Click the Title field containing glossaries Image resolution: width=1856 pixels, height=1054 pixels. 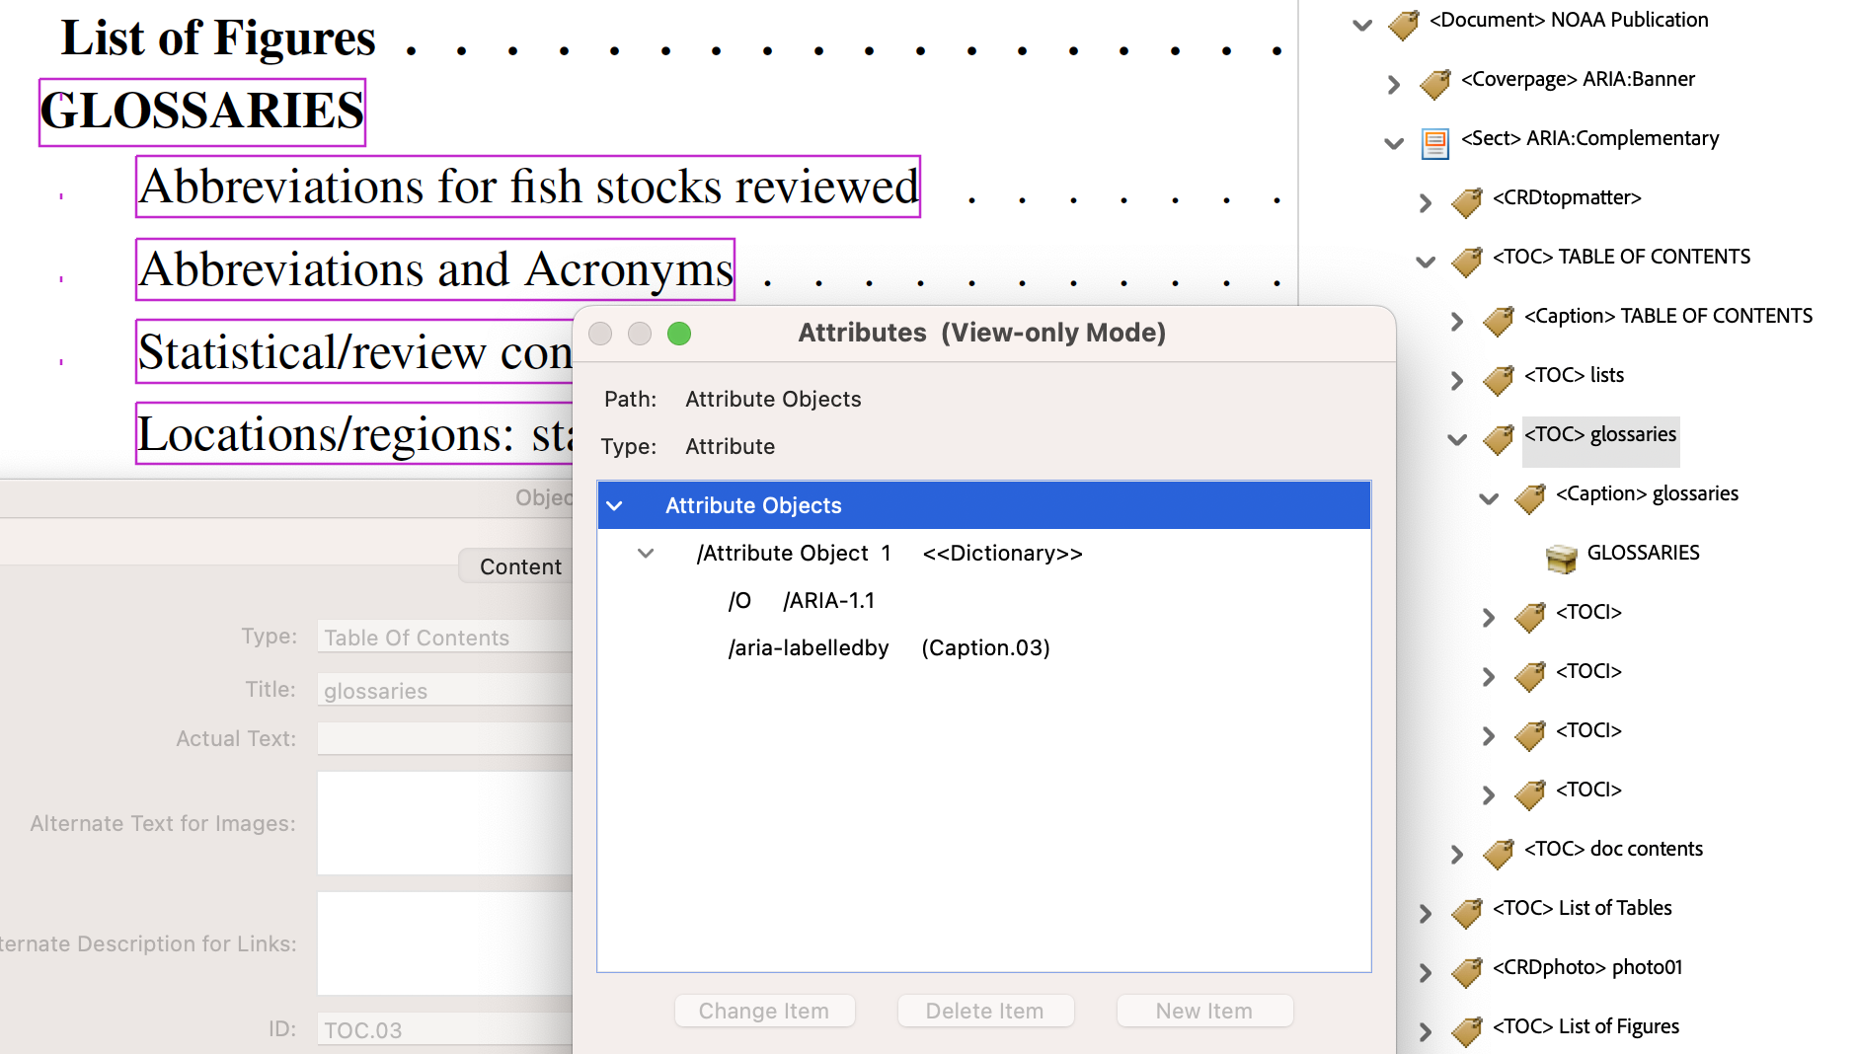tap(444, 691)
